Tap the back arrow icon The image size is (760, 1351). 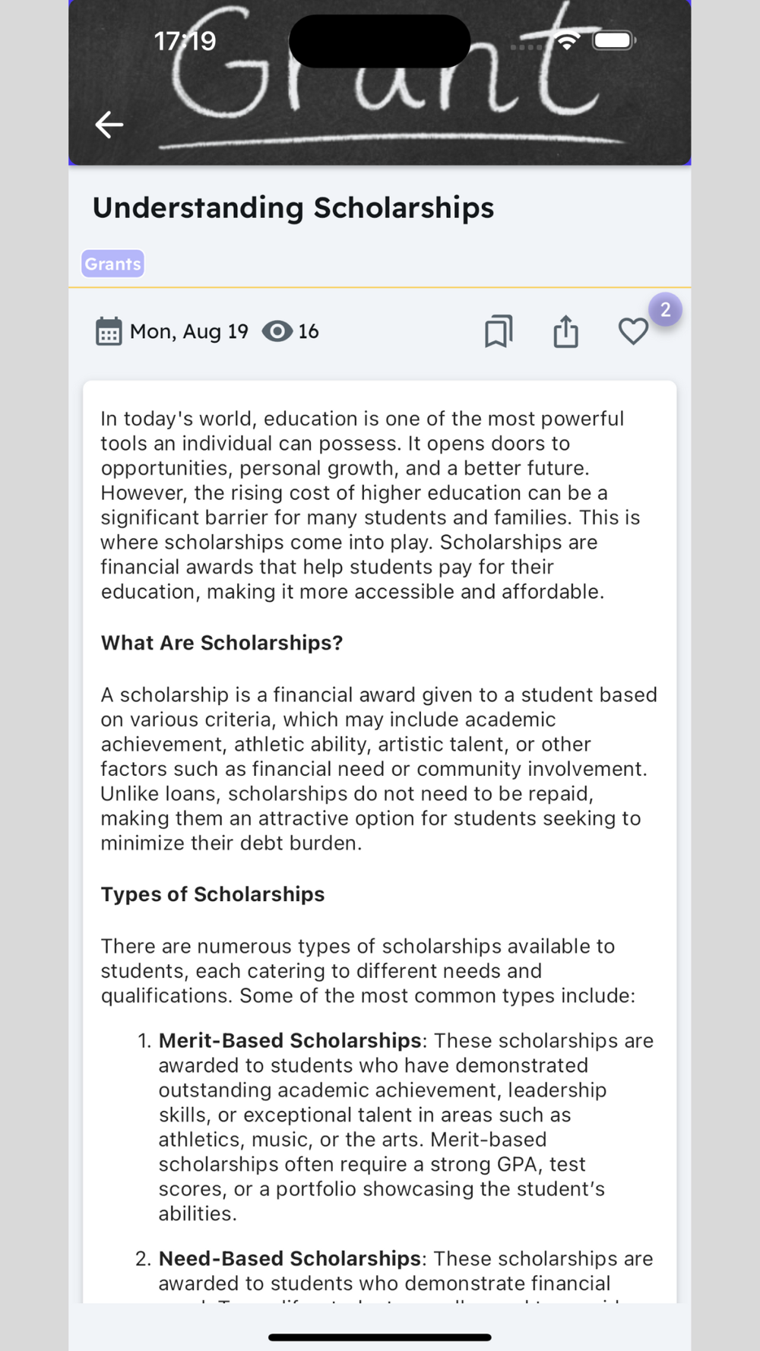click(109, 125)
